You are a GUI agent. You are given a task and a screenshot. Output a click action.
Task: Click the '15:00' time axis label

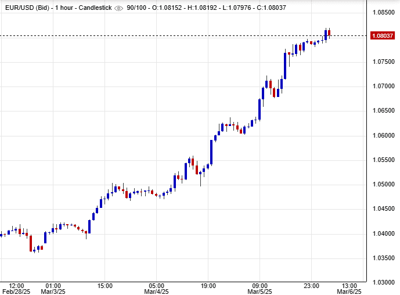105,286
